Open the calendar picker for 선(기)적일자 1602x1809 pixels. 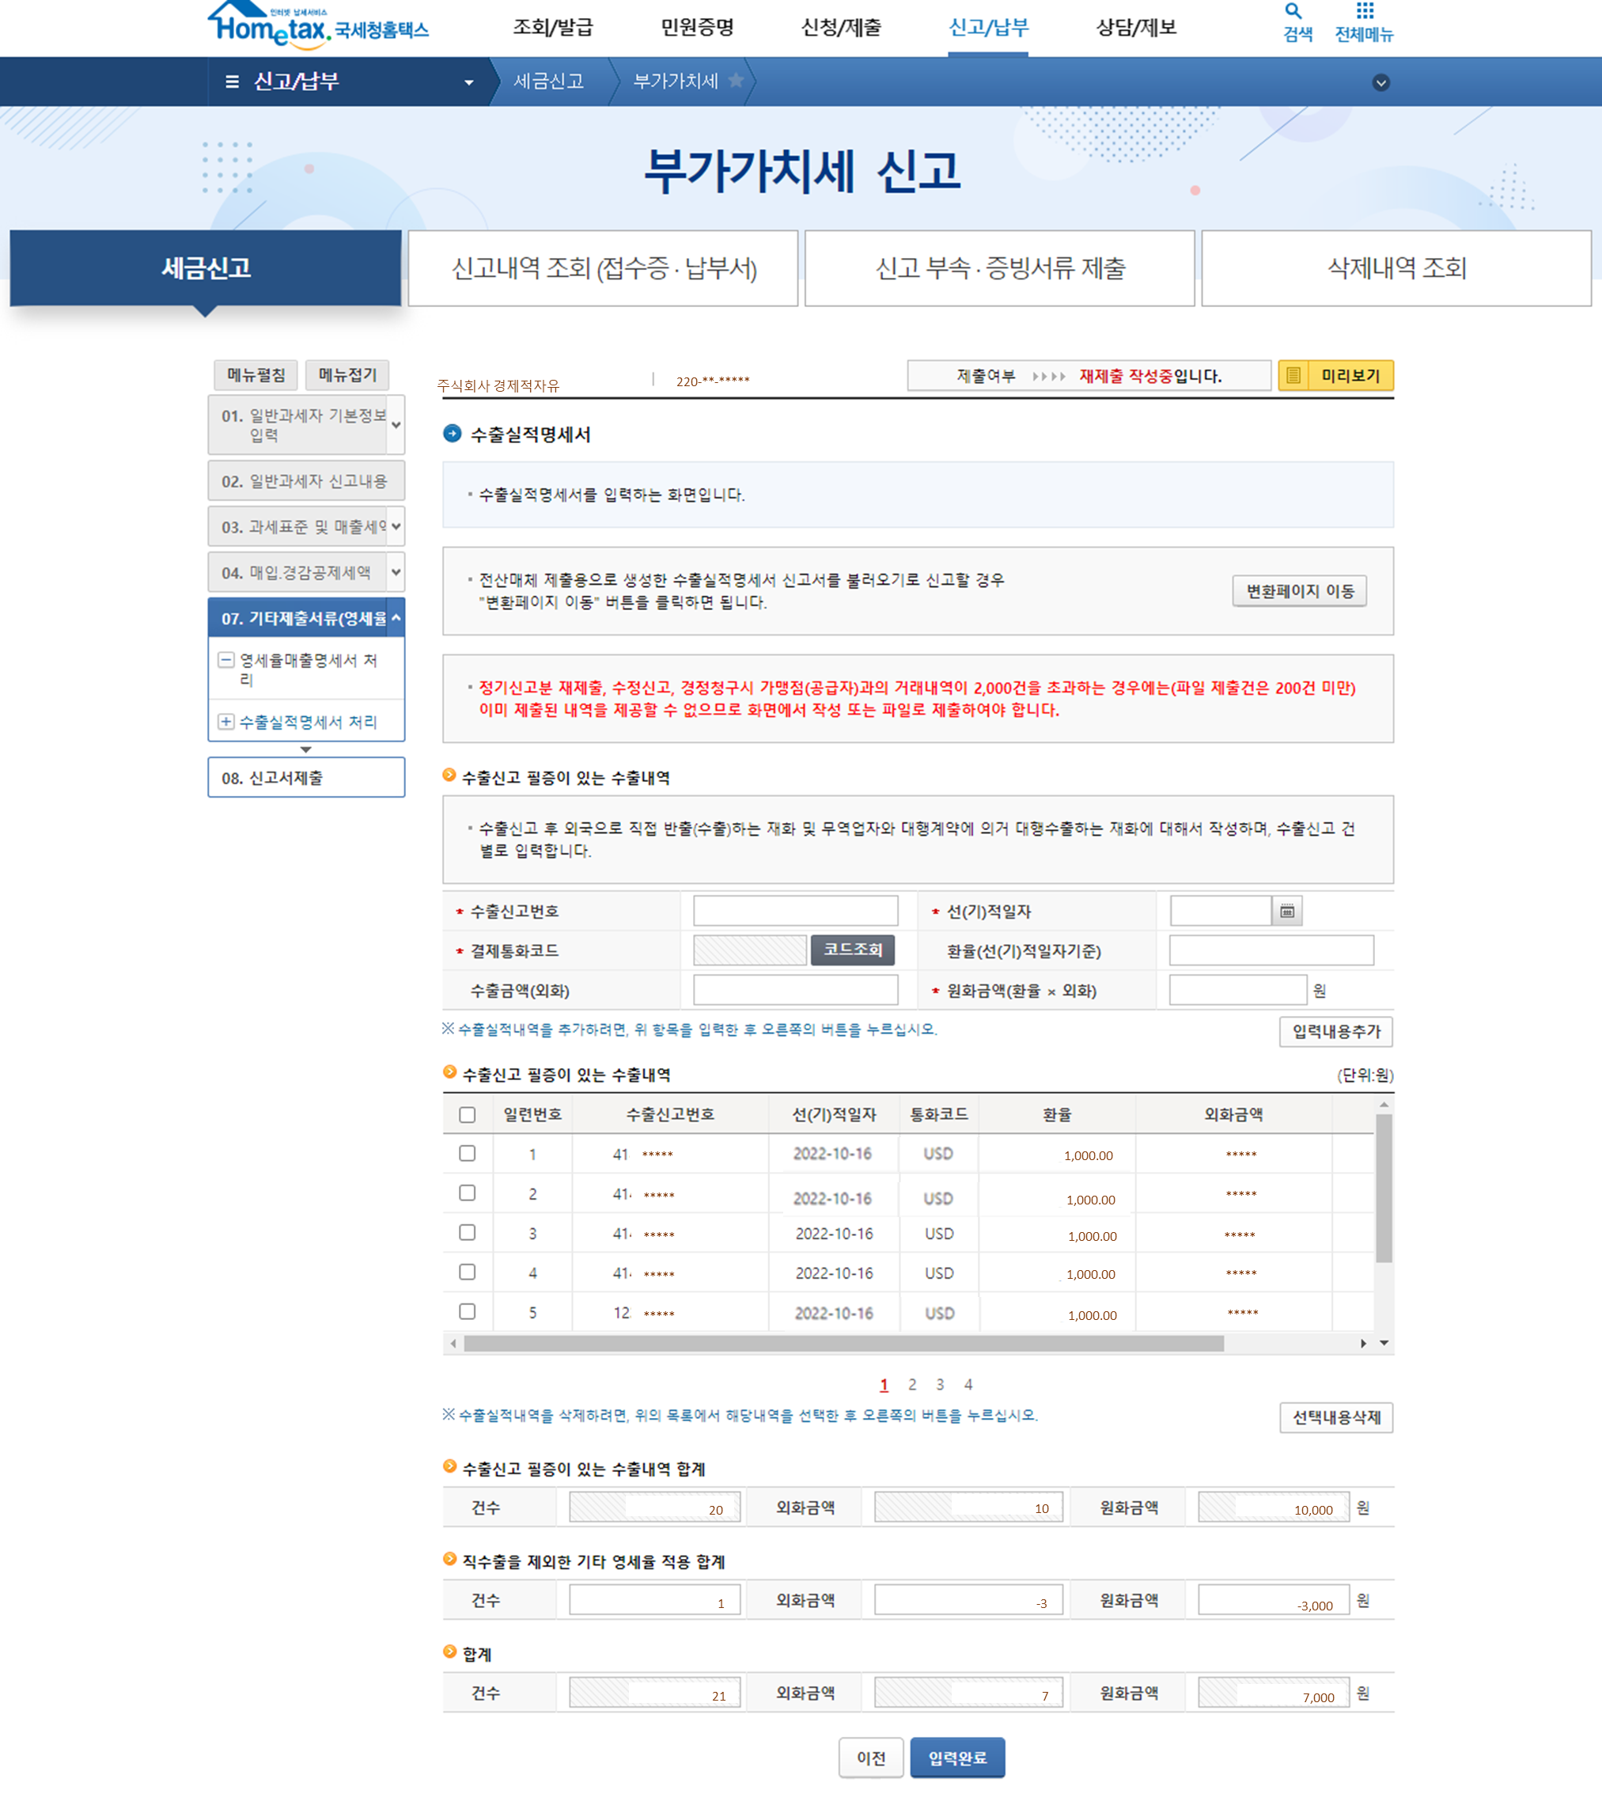(x=1287, y=911)
